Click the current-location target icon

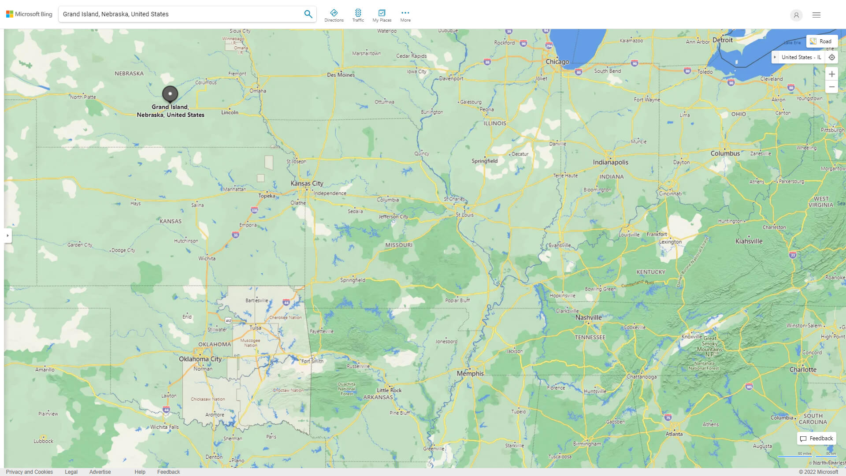coord(832,57)
